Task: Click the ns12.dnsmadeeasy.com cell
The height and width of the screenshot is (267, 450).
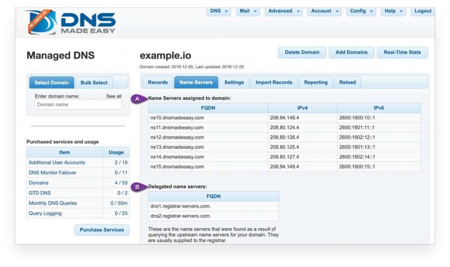Action: point(208,137)
